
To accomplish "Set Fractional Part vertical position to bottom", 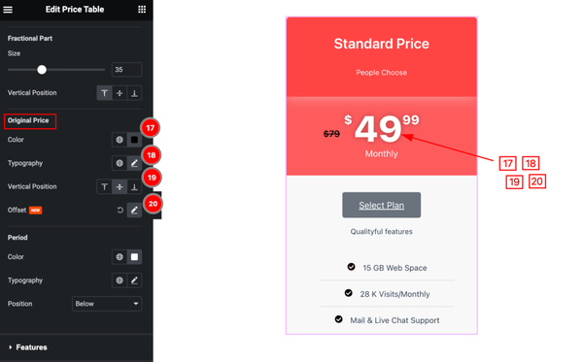I will click(x=134, y=93).
